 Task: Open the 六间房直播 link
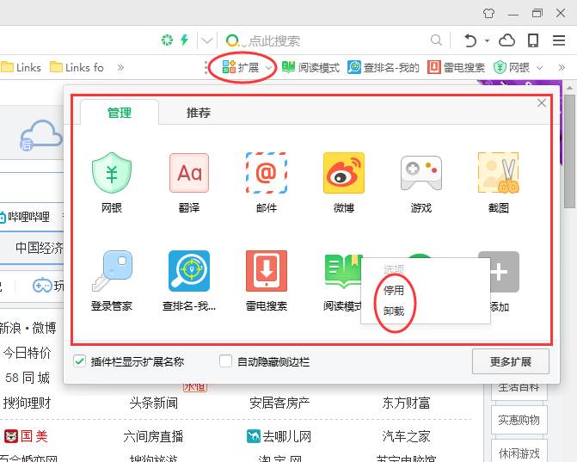(x=153, y=436)
